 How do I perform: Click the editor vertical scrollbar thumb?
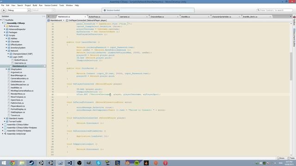(291, 66)
